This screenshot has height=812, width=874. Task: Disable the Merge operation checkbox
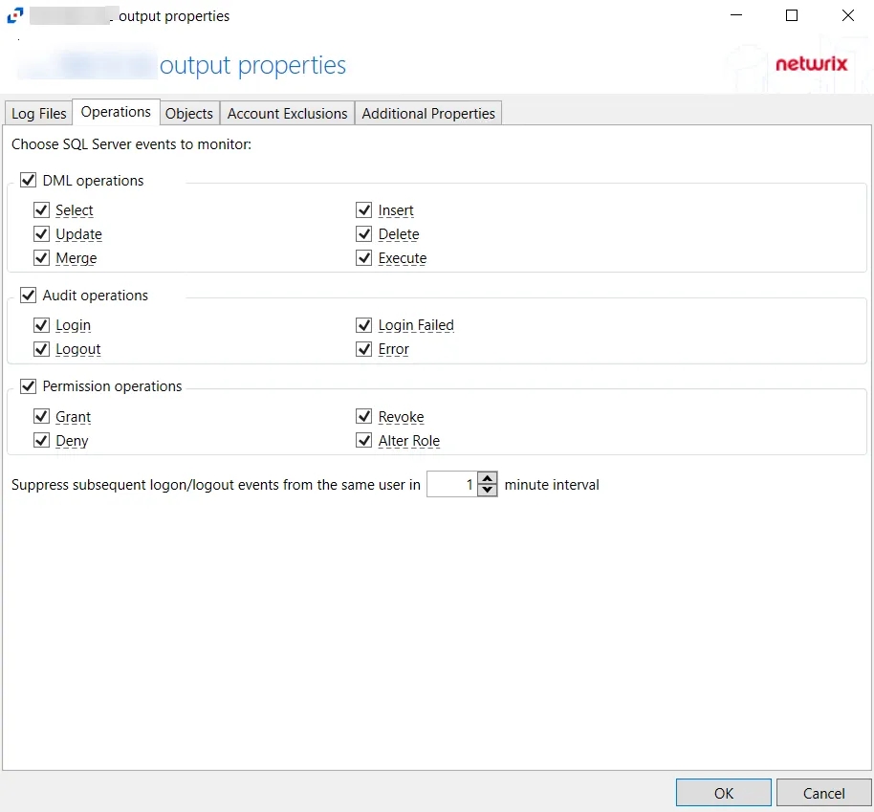tap(42, 257)
